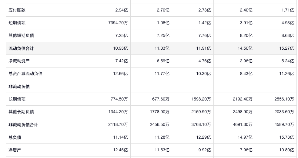Select the 流动负债合计 row header
Viewport: 298px width, 158px height.
21,48
